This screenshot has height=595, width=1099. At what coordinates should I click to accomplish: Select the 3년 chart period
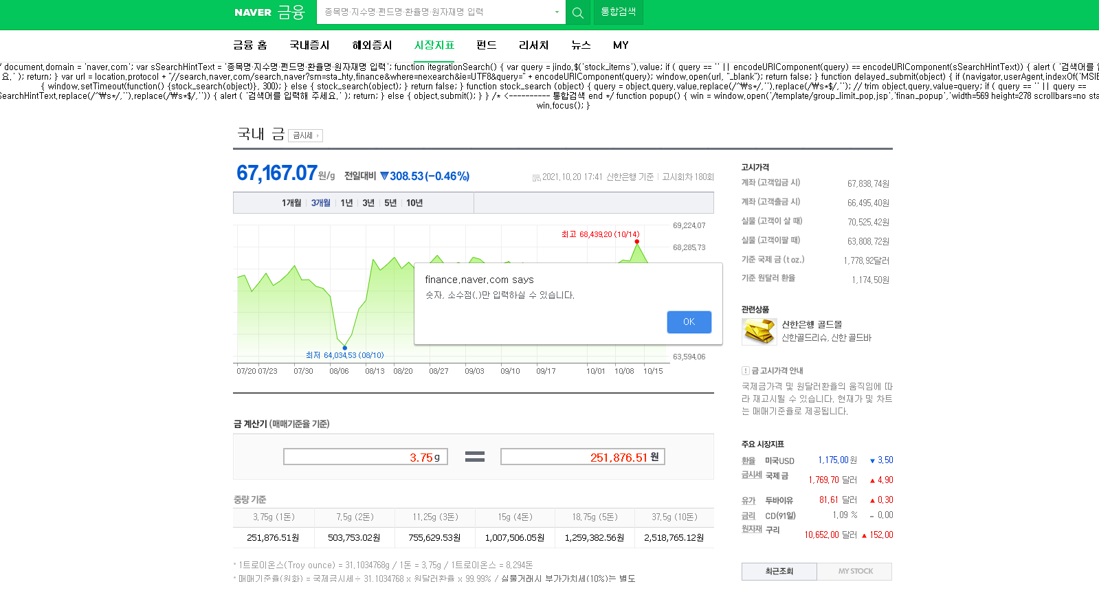(x=368, y=203)
